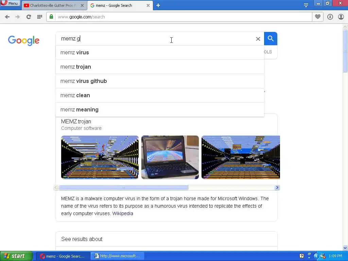Expand hidden tray icons with blue arrow
The image size is (348, 261).
(316, 256)
